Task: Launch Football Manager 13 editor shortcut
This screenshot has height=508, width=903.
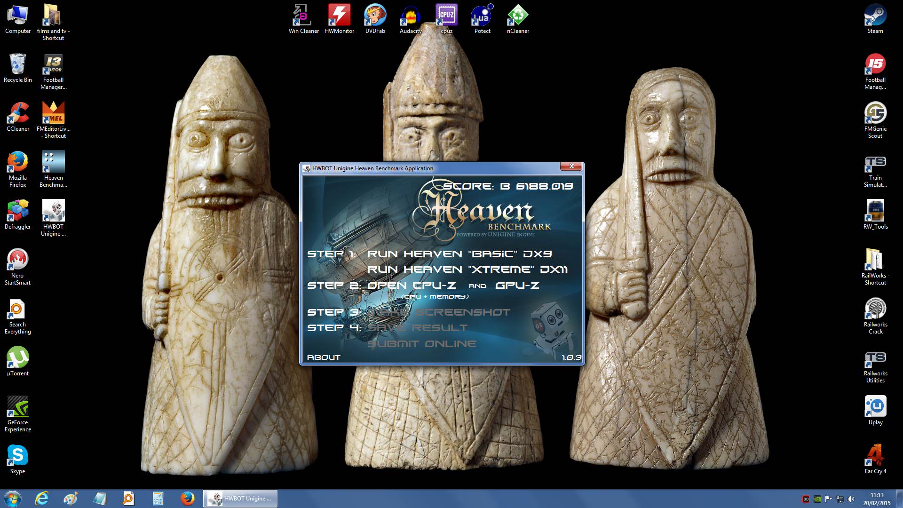Action: (x=53, y=71)
